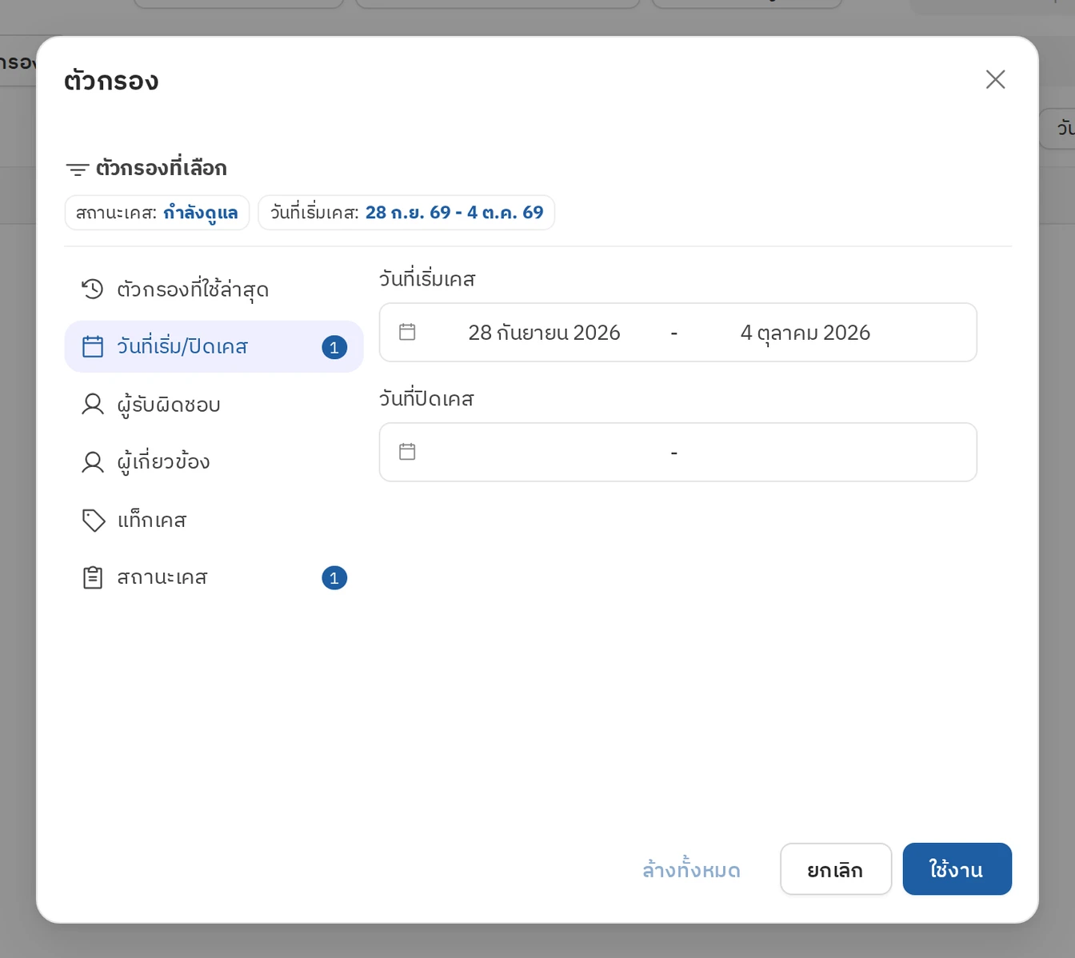Image resolution: width=1075 pixels, height=958 pixels.
Task: Open สถานะเคส filter category
Action: (x=214, y=577)
